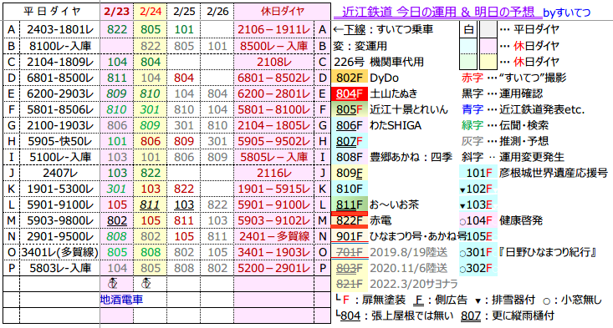Image resolution: width=613 pixels, height=328 pixels.
Task: Click the 1901-5300レ weekday cell
Action: (x=60, y=189)
